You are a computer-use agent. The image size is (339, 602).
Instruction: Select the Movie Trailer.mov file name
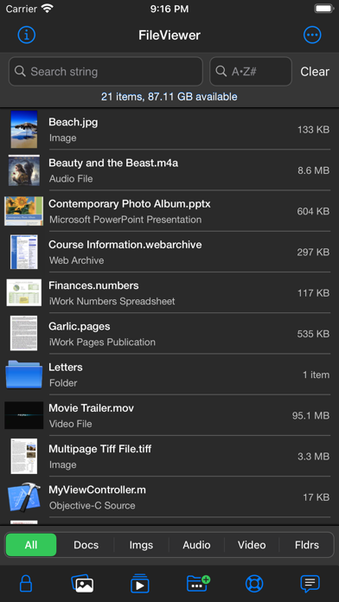[x=91, y=407]
